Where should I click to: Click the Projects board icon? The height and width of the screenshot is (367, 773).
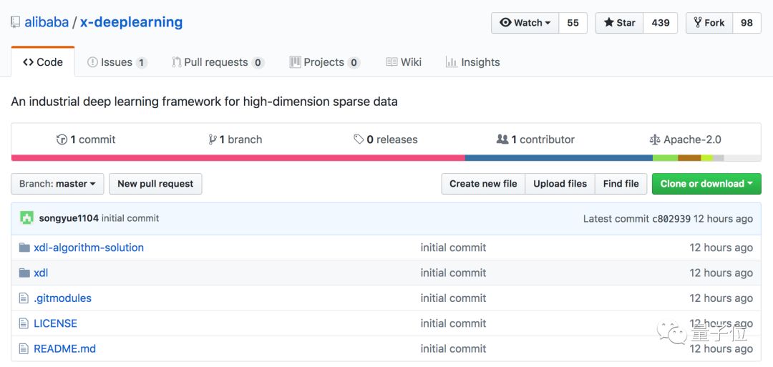point(295,62)
